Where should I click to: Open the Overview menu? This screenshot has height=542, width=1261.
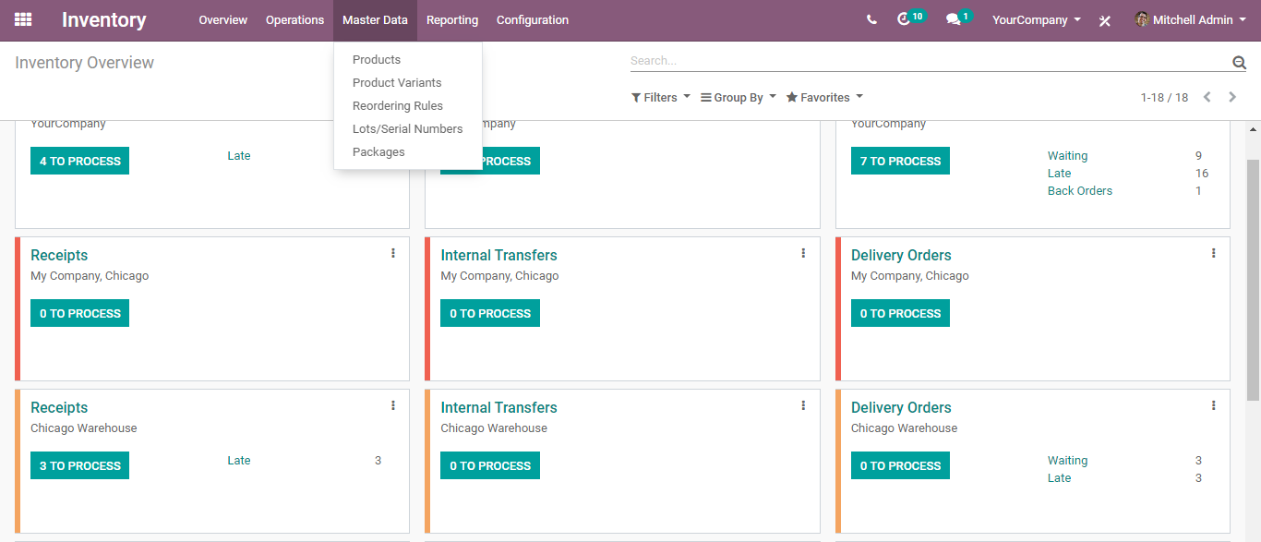(223, 19)
